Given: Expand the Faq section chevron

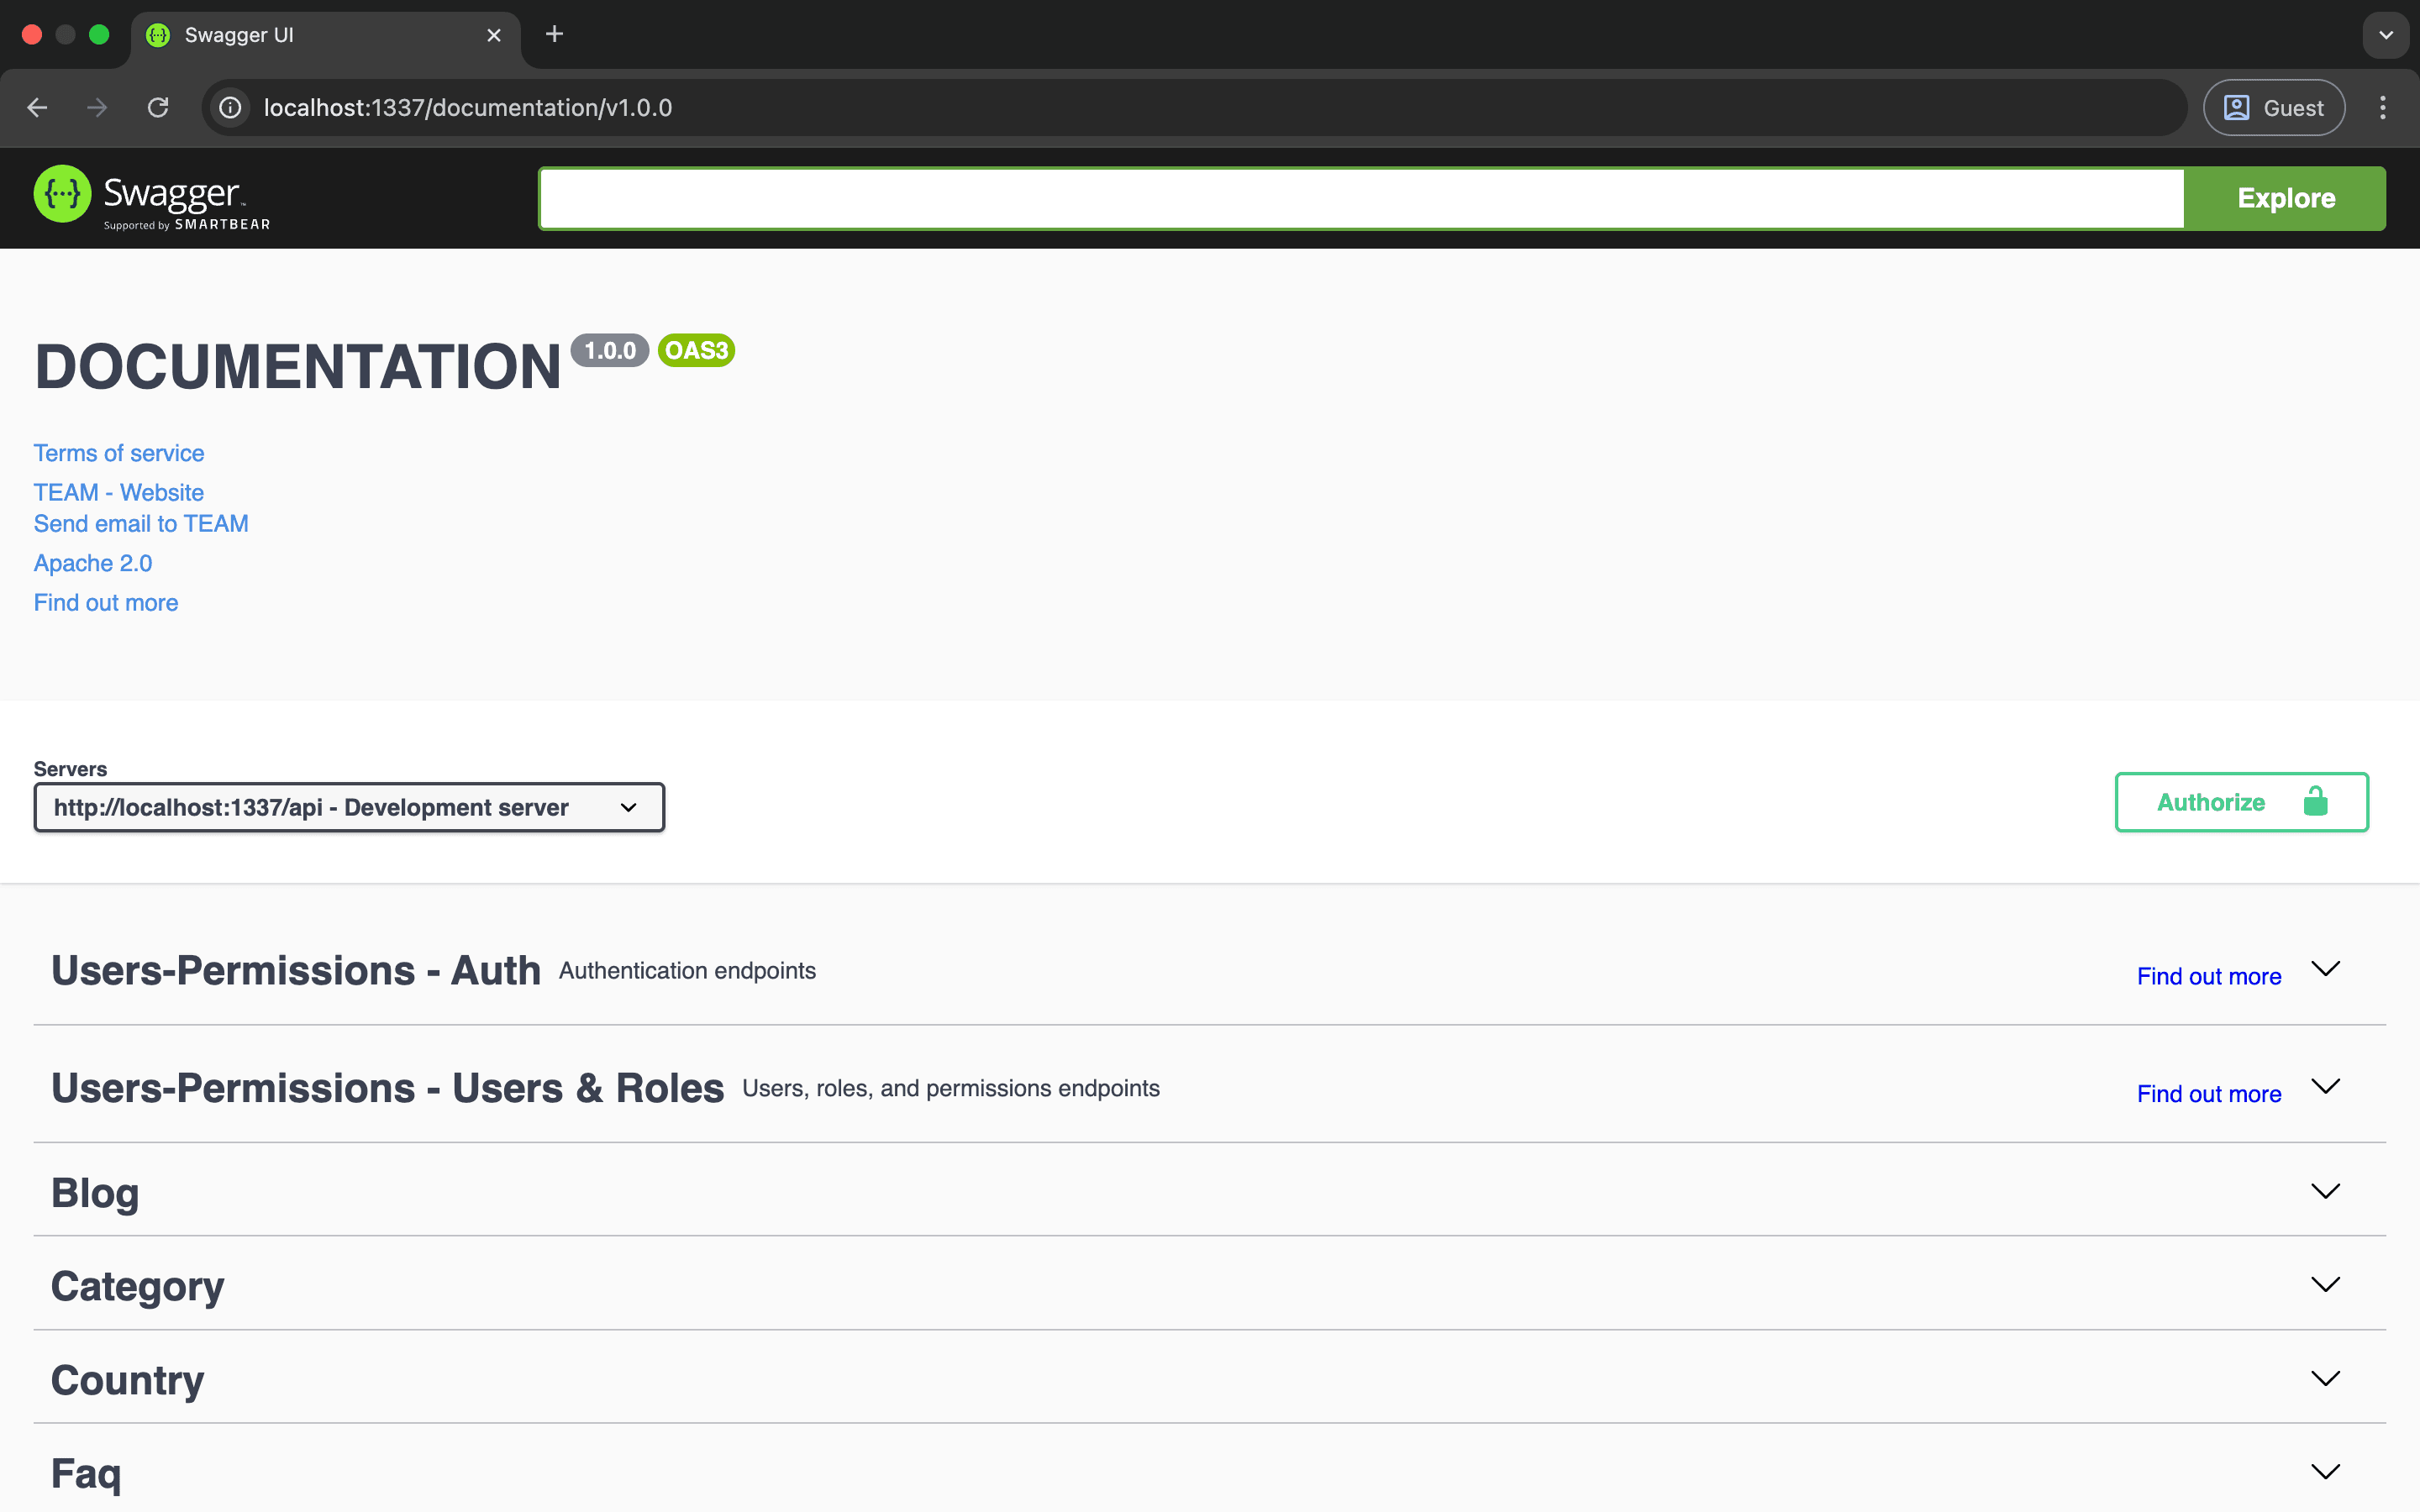Looking at the screenshot, I should click(2325, 1471).
